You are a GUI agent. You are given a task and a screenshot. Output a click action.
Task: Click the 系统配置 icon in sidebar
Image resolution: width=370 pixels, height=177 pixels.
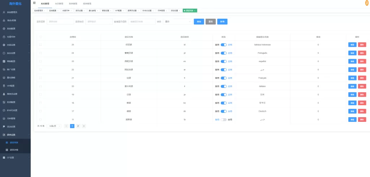pos(4,28)
